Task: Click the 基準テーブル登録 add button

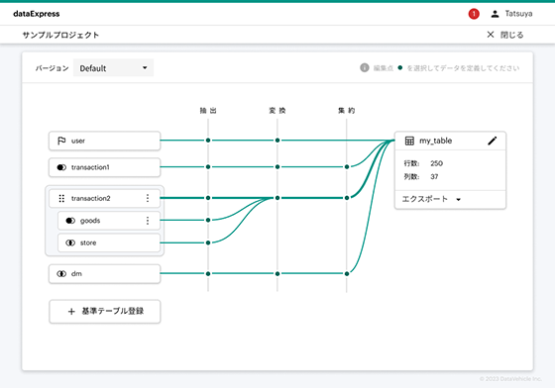Action: point(105,312)
